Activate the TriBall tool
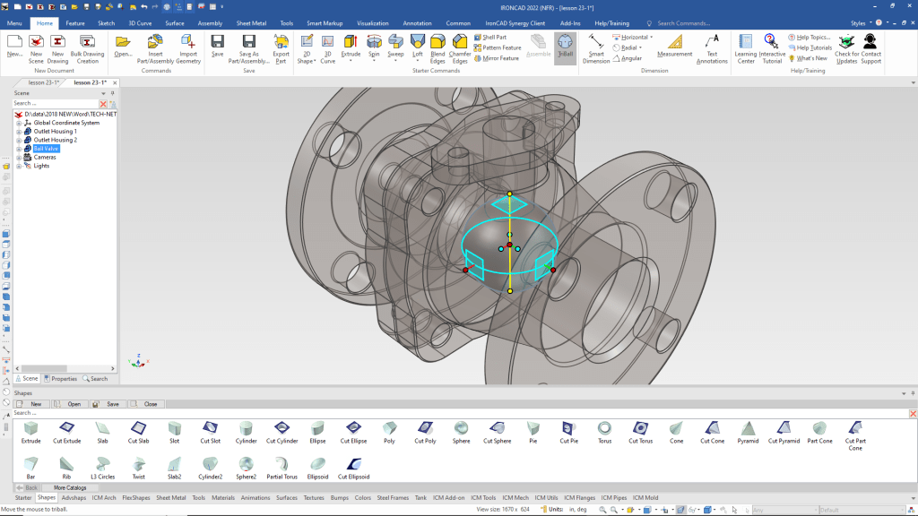 coord(565,46)
